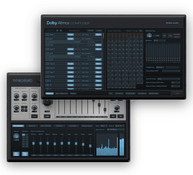
Task: Select Speaker Layouts tab in spacelab
Action: pos(87,126)
